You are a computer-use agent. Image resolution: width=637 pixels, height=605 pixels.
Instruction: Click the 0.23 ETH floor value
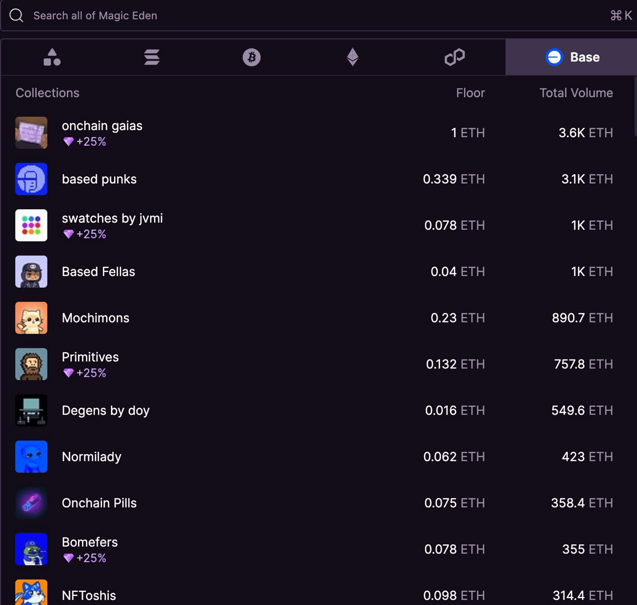coord(458,318)
